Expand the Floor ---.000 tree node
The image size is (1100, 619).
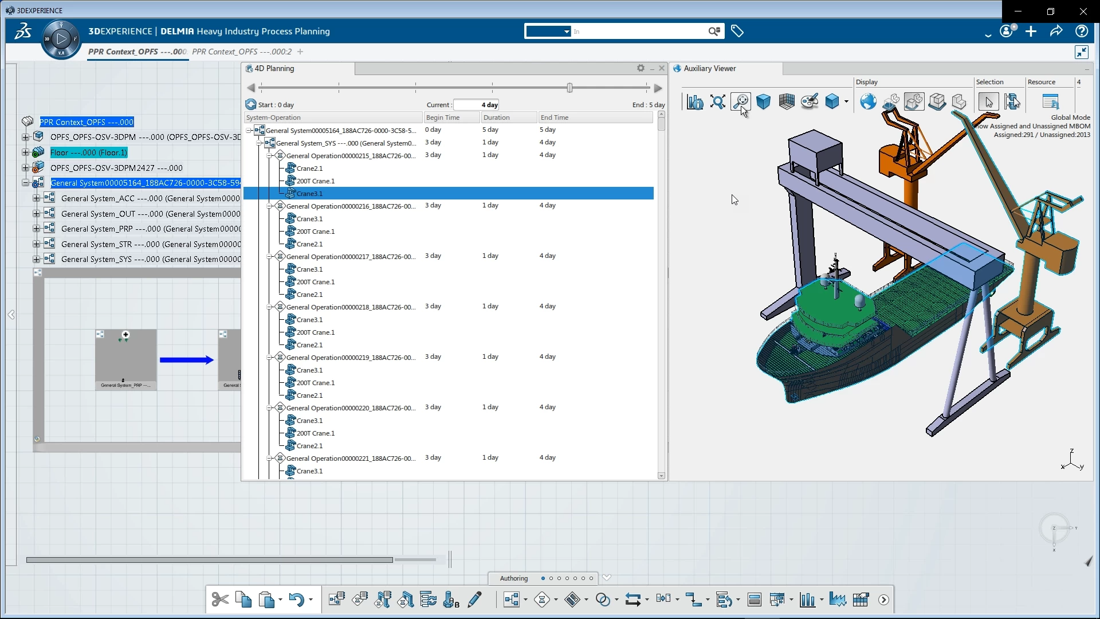25,152
